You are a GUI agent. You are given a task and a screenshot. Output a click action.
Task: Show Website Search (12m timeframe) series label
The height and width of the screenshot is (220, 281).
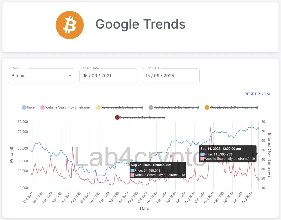coord(234,107)
